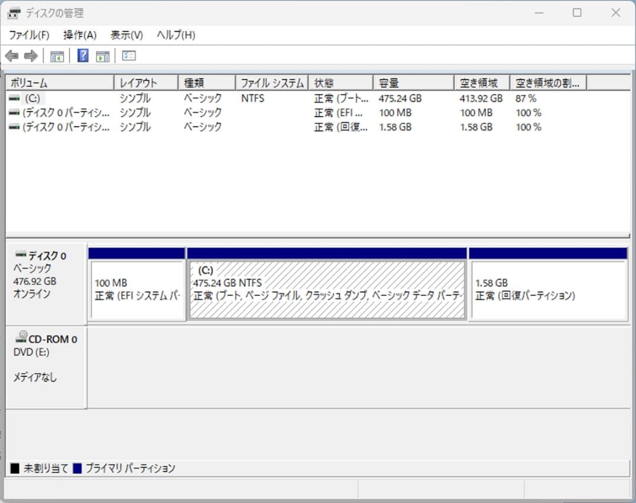Select the 475.24 GB NTFS partition block
This screenshot has width=636, height=503.
pos(327,288)
